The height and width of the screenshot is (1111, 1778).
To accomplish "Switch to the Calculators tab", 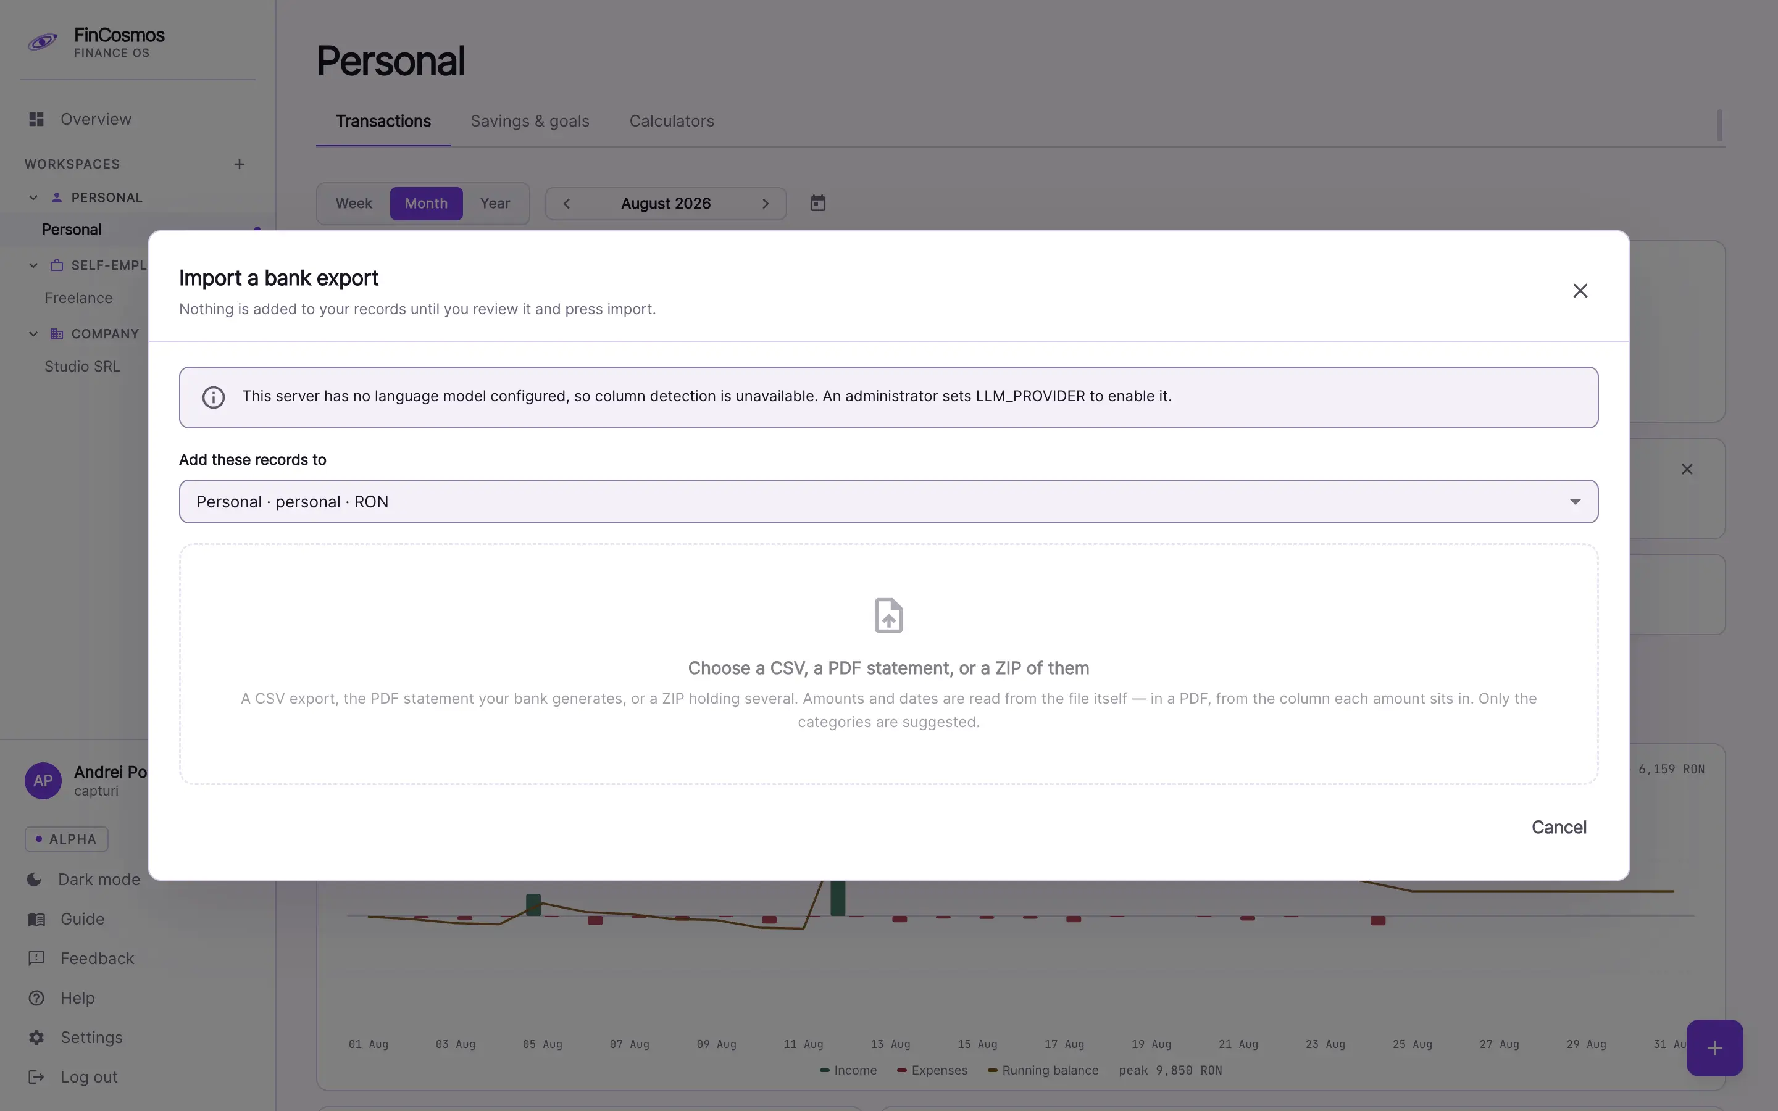I will pyautogui.click(x=672, y=120).
